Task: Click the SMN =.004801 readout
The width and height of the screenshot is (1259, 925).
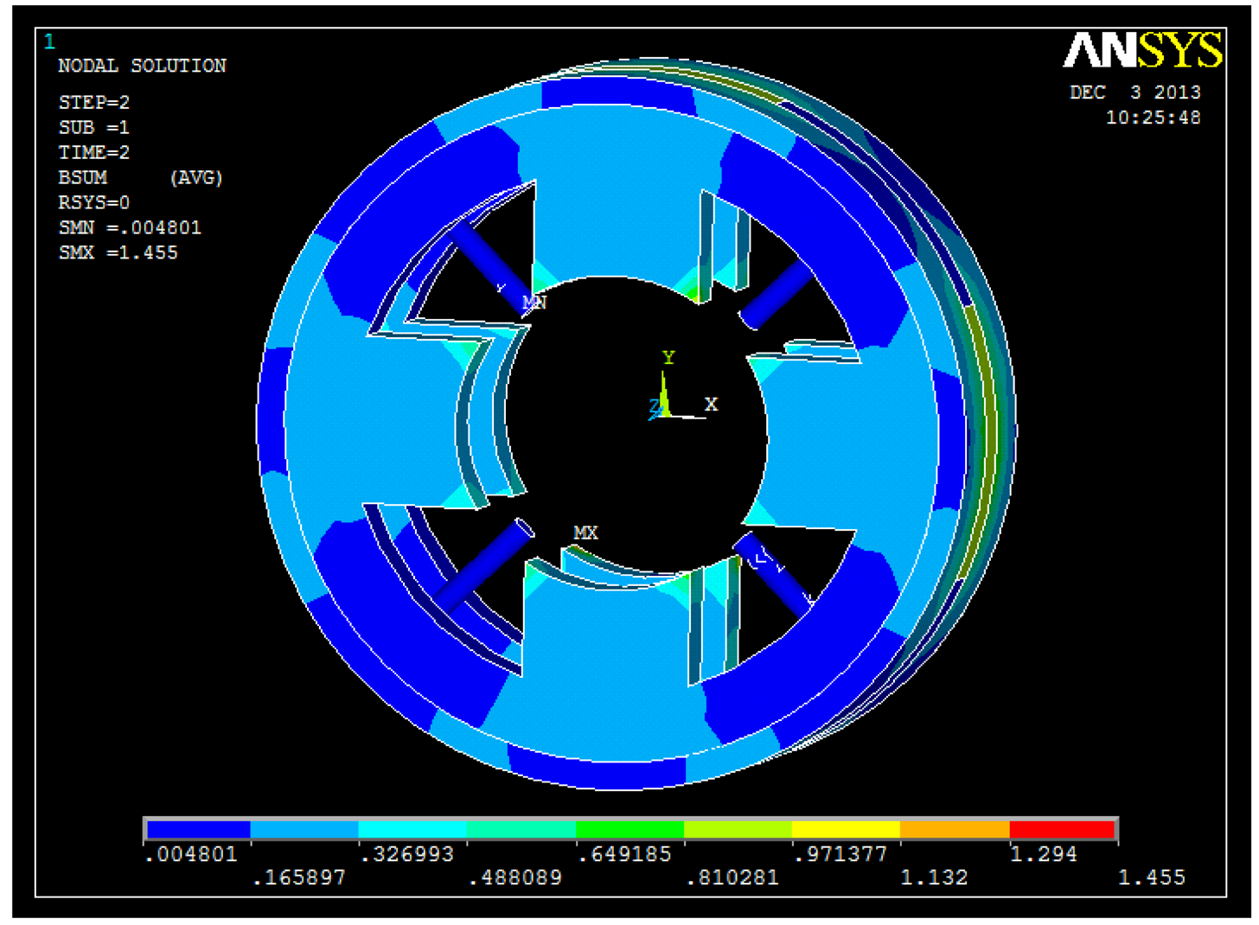Action: 130,227
